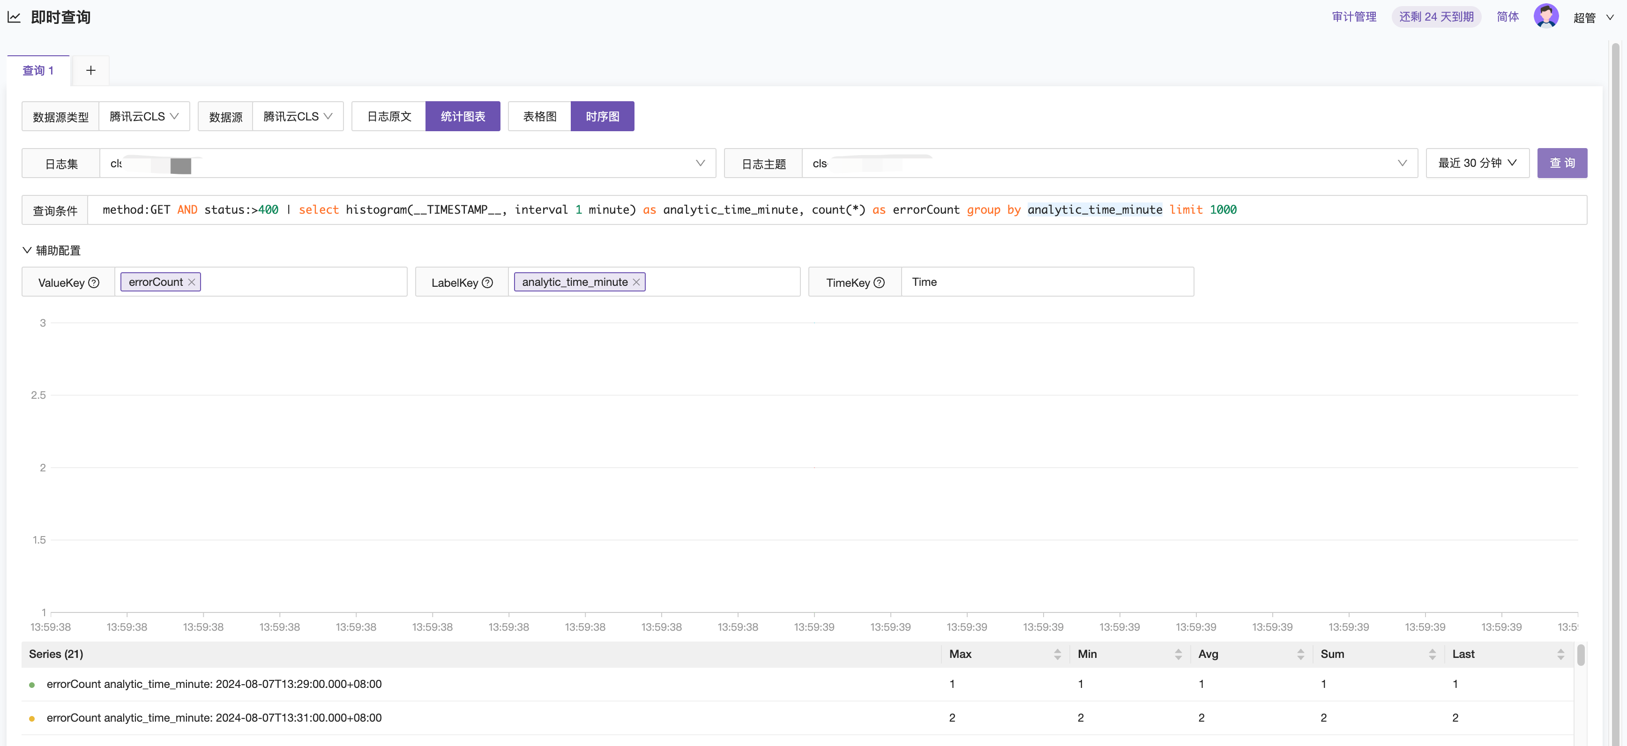Click the user avatar icon
This screenshot has height=746, width=1627.
[x=1545, y=16]
